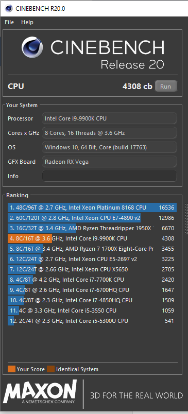Click the OS field showing Windows 10

pos(109,147)
